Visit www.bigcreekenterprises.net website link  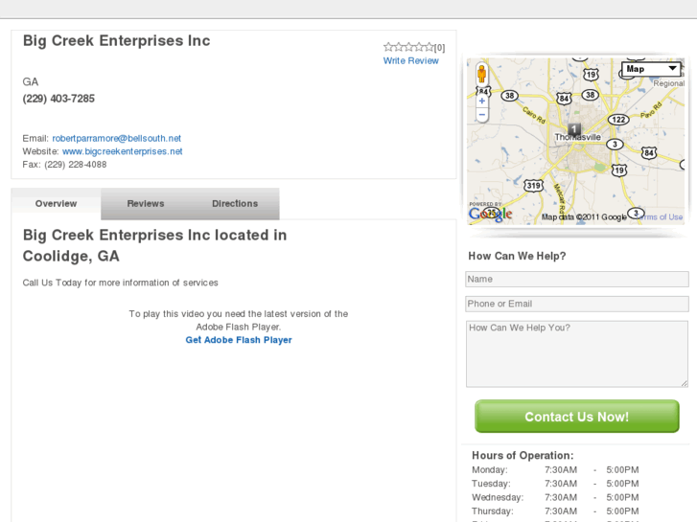[122, 151]
